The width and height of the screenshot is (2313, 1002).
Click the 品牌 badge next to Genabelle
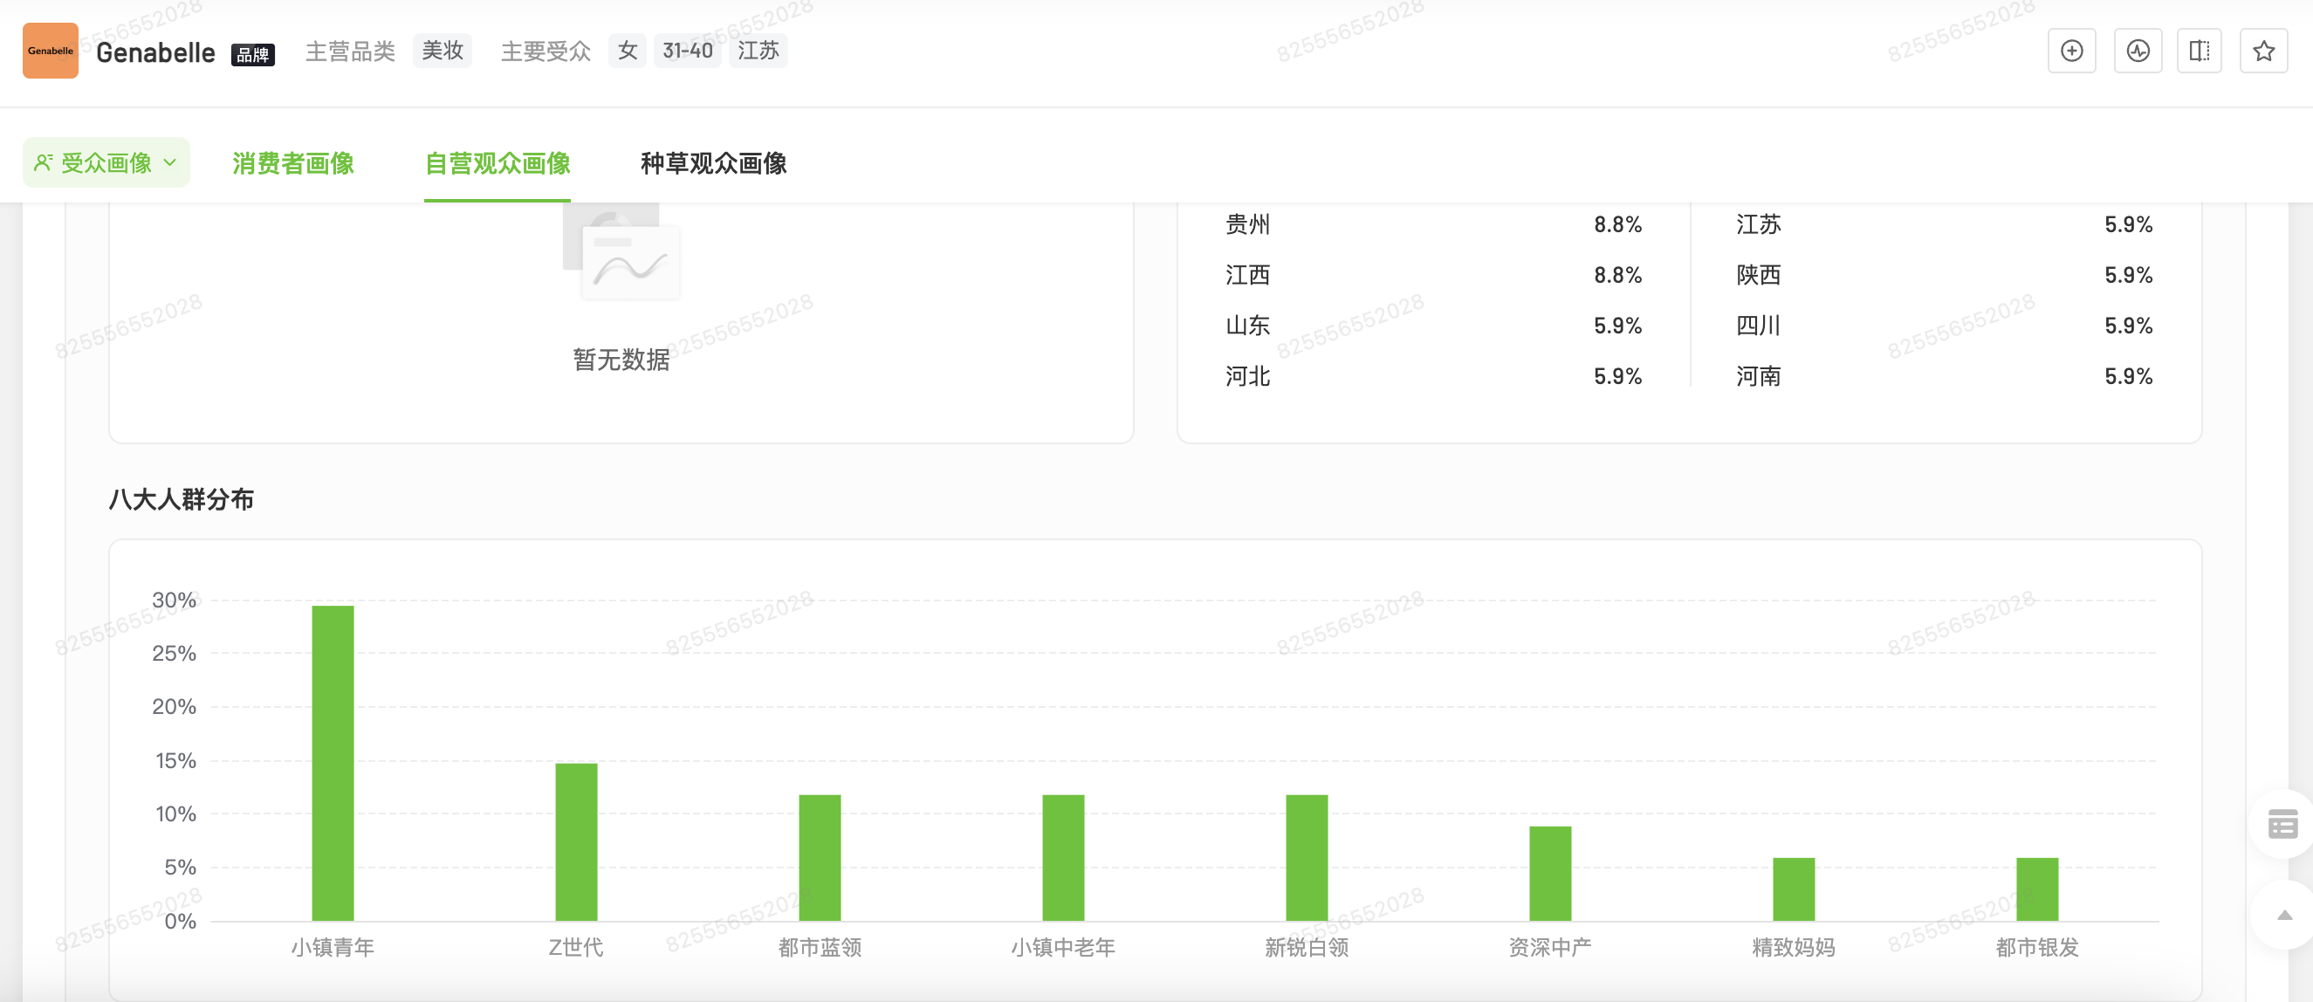point(252,55)
